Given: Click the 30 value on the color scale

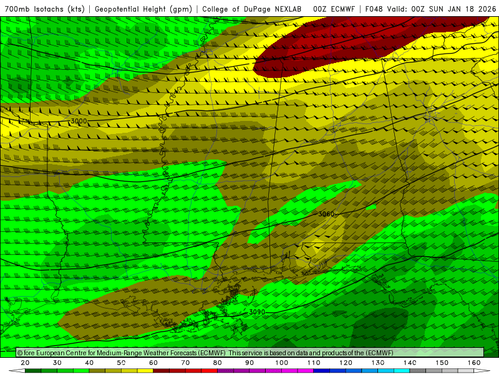Looking at the screenshot, I should coord(57,363).
